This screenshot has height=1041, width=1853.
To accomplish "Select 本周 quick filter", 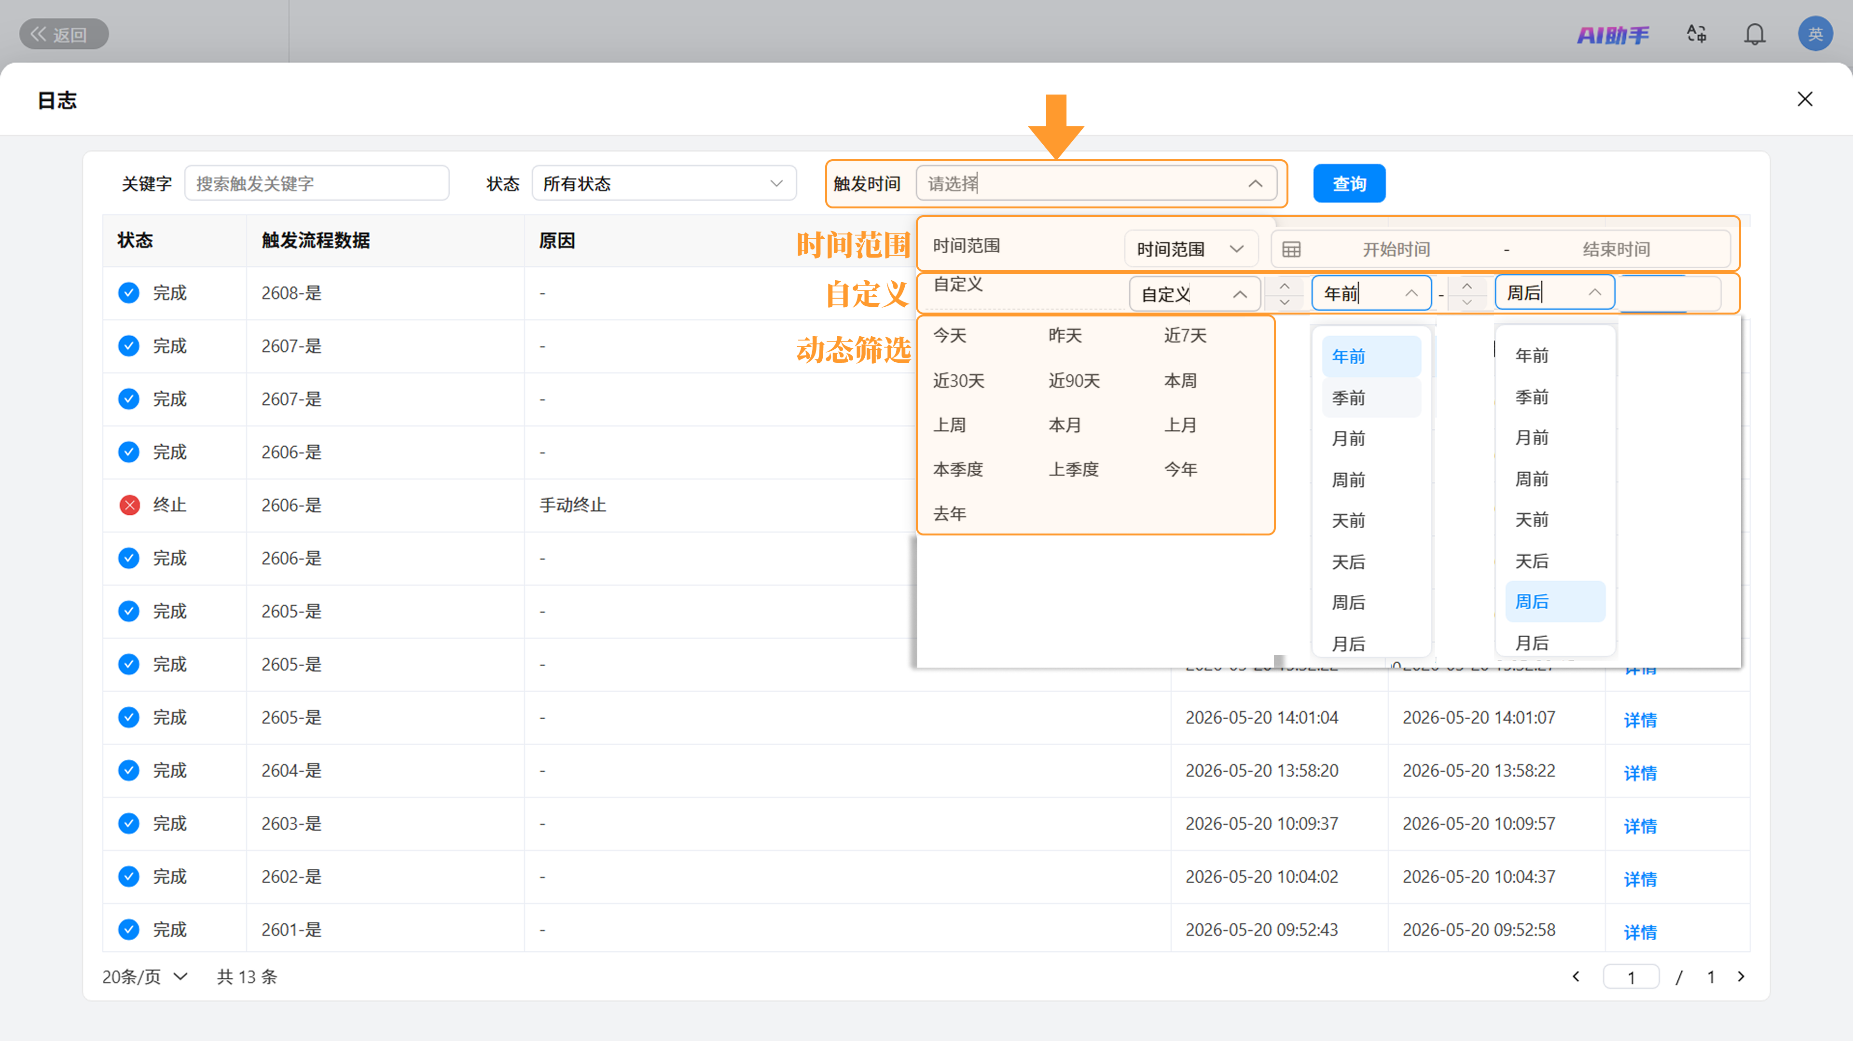I will [1180, 380].
